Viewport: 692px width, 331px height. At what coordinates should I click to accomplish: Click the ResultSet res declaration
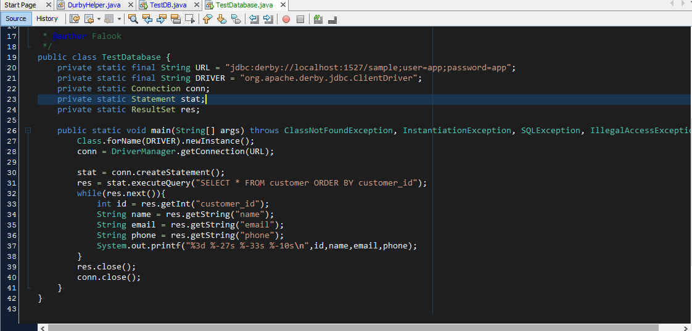click(128, 110)
